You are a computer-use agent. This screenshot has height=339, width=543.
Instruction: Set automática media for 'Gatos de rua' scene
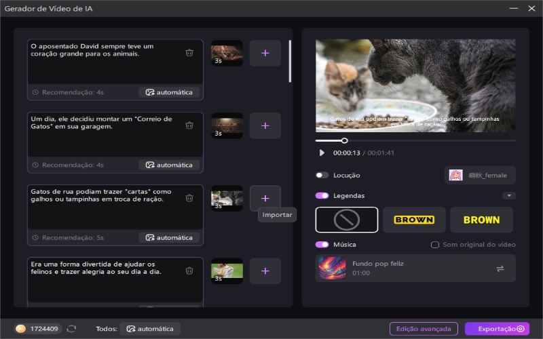point(169,238)
